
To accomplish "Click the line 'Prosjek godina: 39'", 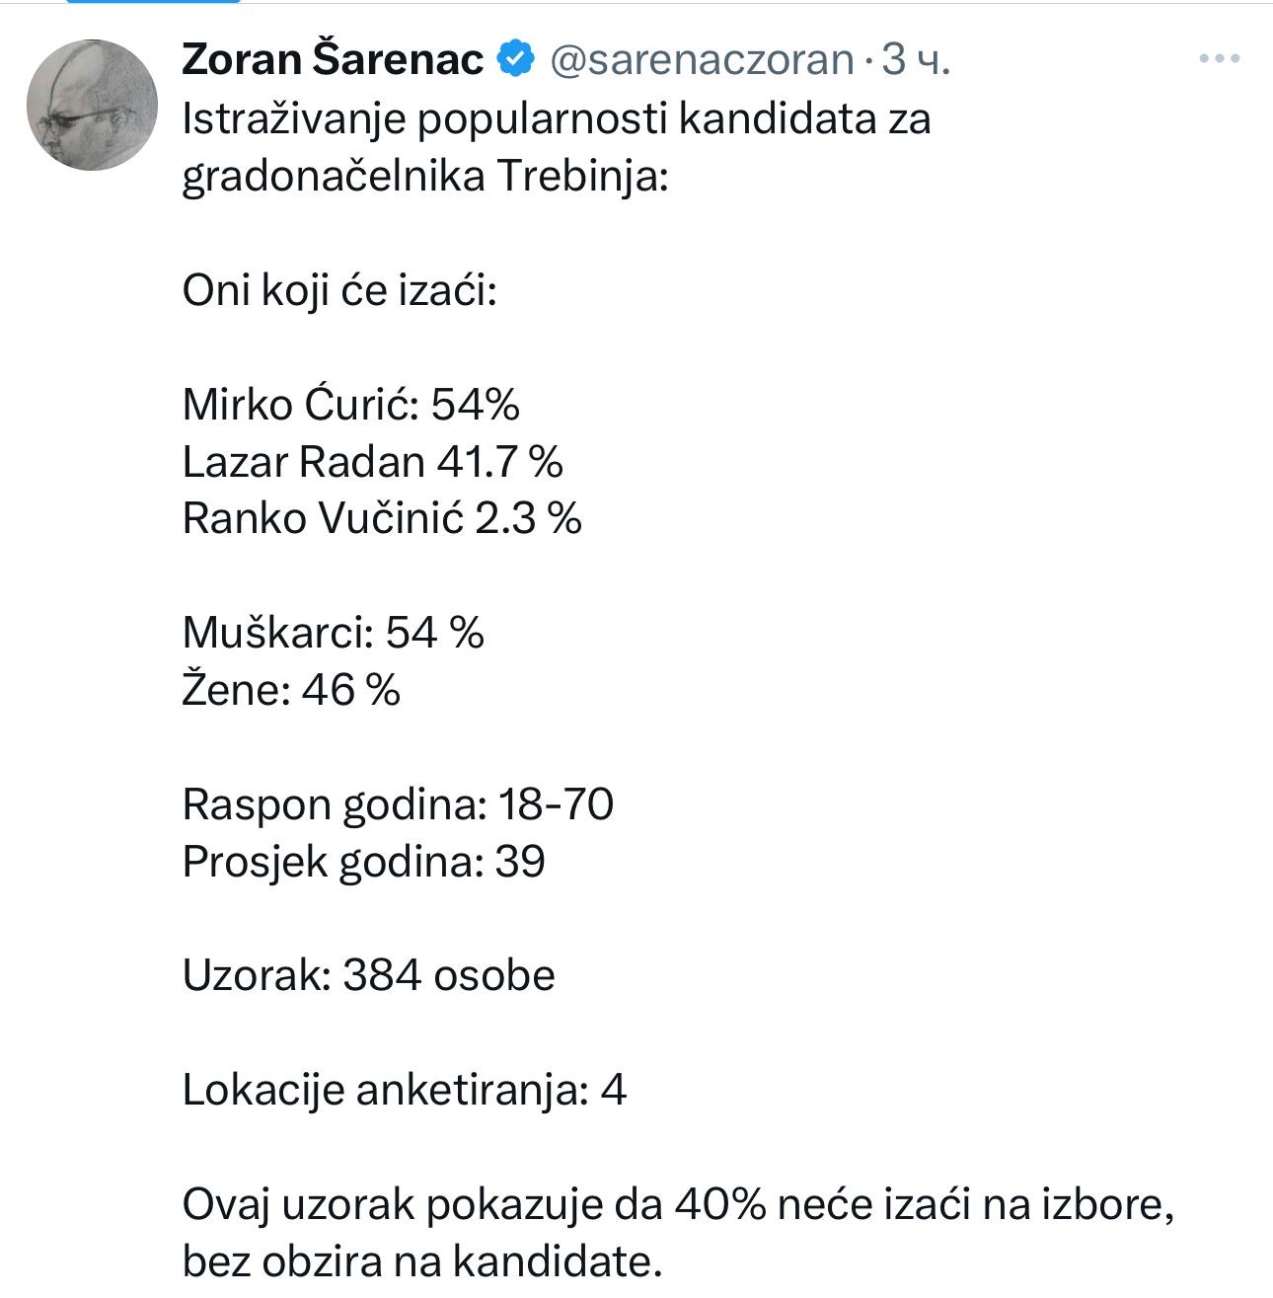I will click(363, 862).
